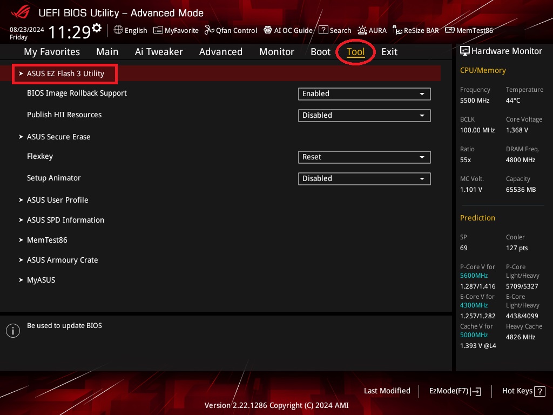
Task: Open AURA lighting settings
Action: [x=377, y=30]
